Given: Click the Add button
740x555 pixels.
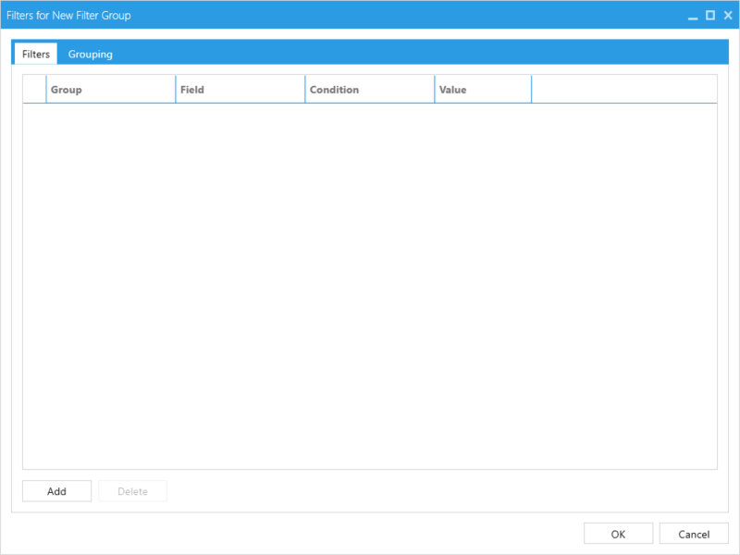Looking at the screenshot, I should (x=56, y=491).
